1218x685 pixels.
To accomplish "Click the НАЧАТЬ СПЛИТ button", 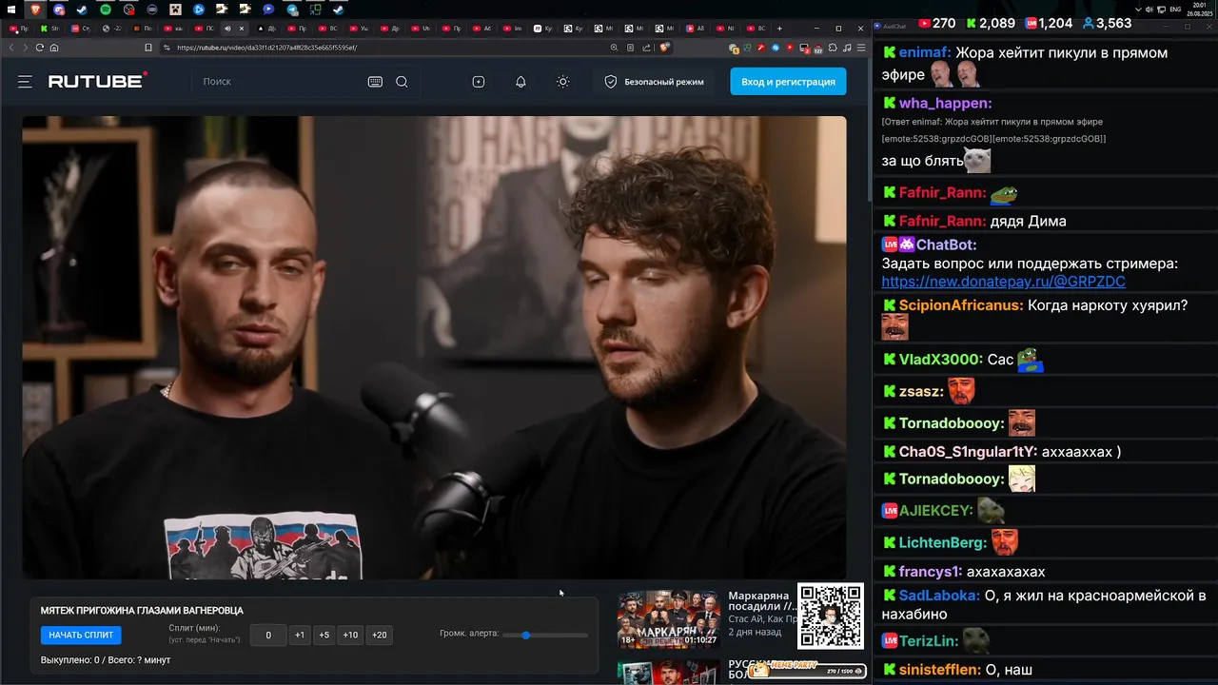I will (x=81, y=635).
